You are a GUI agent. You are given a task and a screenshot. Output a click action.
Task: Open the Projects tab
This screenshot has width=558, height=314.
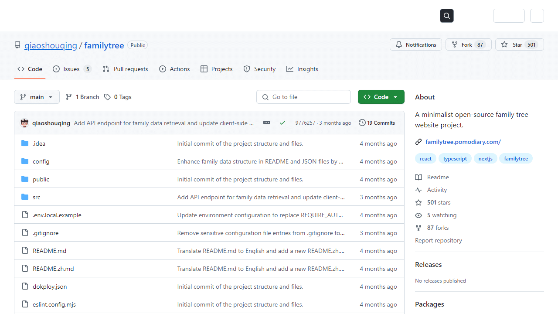tap(217, 69)
